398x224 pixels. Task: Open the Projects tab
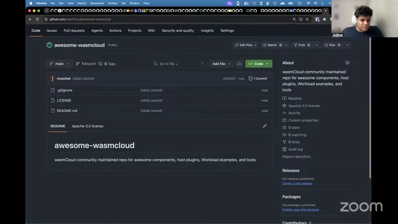coord(135,30)
